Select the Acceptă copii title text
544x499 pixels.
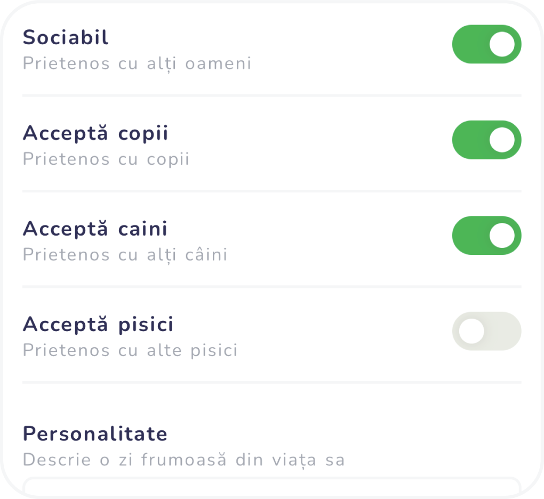pyautogui.click(x=95, y=133)
